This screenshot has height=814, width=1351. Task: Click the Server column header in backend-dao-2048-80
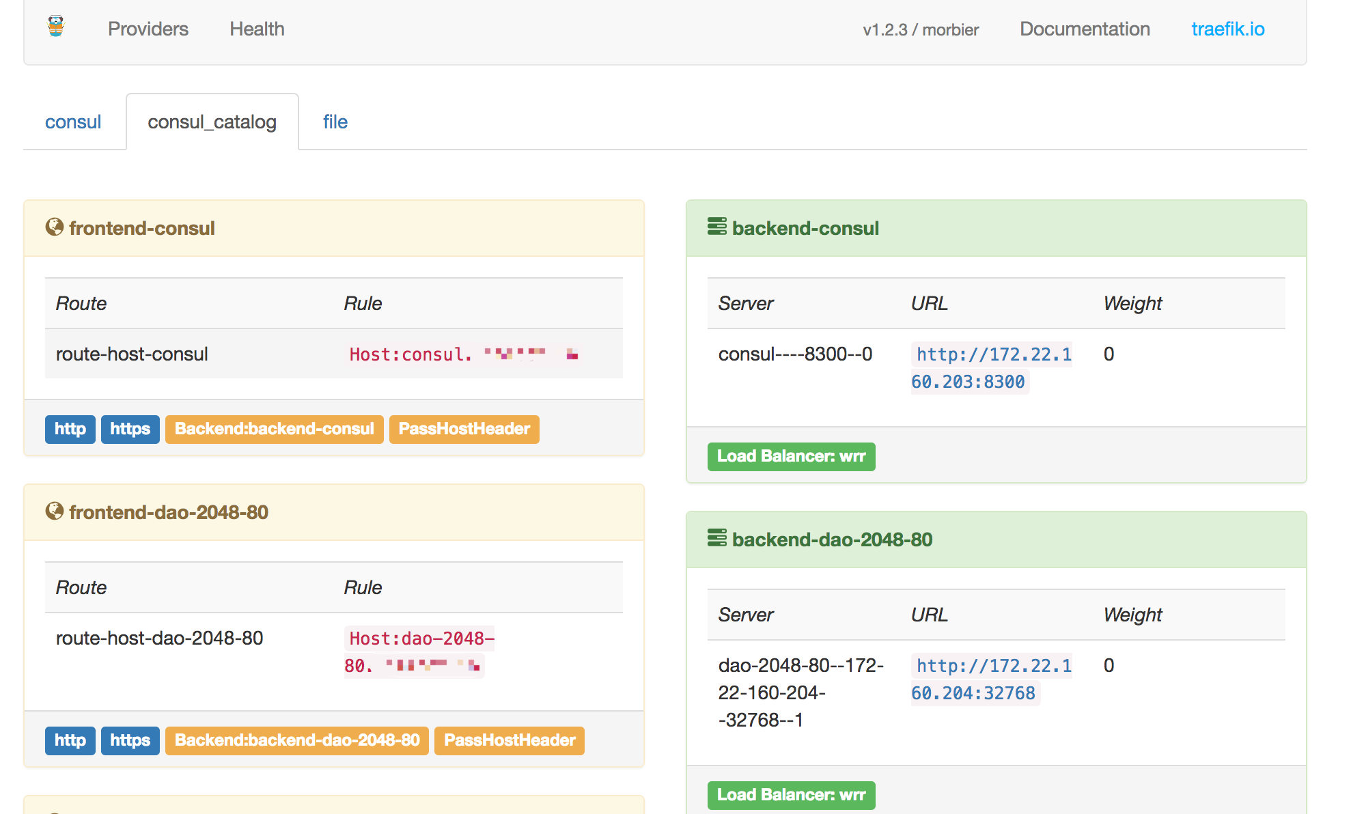(746, 615)
